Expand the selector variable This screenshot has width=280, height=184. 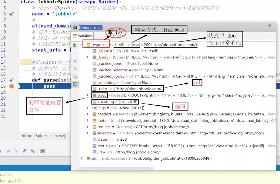[x=87, y=133]
